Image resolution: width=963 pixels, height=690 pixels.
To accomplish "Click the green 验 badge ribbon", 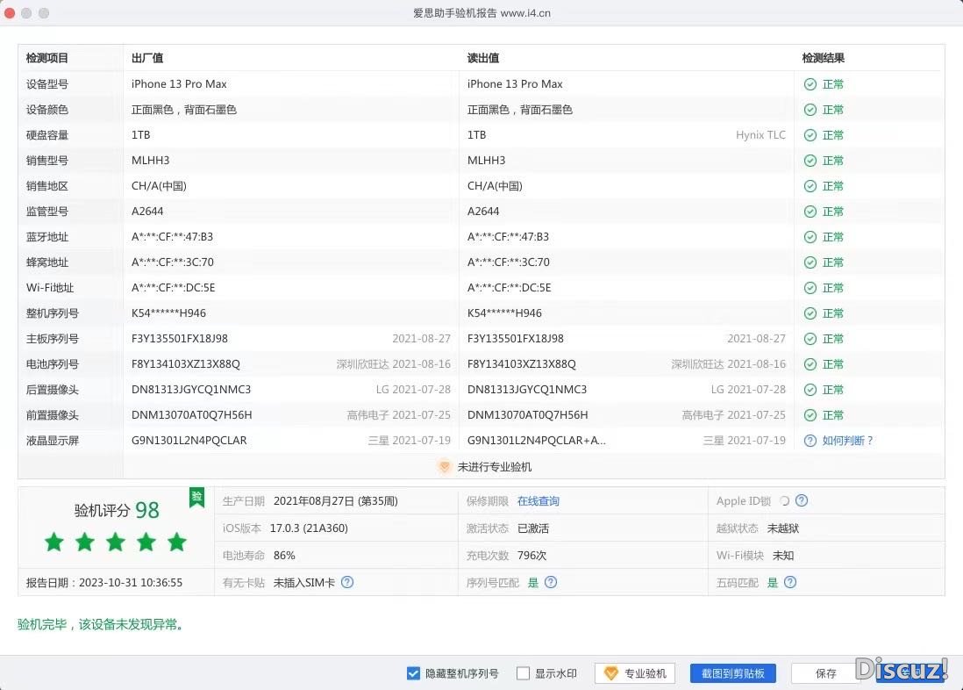I will click(x=196, y=497).
